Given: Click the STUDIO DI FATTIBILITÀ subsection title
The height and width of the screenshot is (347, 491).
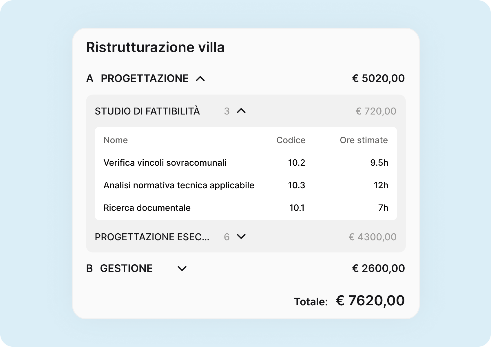Looking at the screenshot, I should coord(147,111).
